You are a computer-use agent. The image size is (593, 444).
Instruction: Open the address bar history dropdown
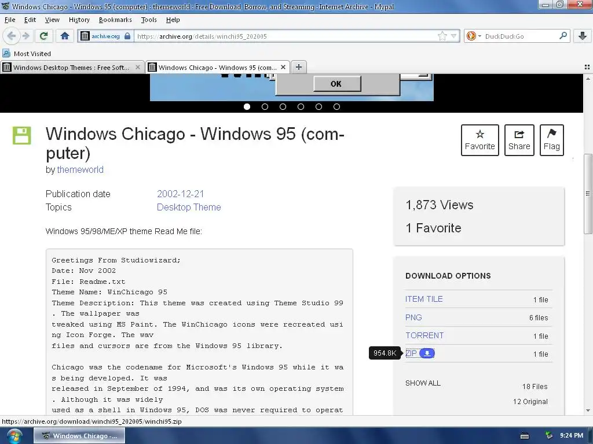(x=453, y=36)
